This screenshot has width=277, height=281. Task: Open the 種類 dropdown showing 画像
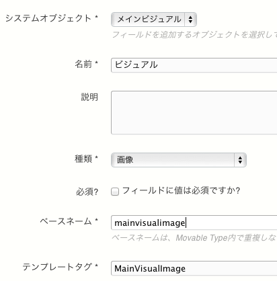179,160
